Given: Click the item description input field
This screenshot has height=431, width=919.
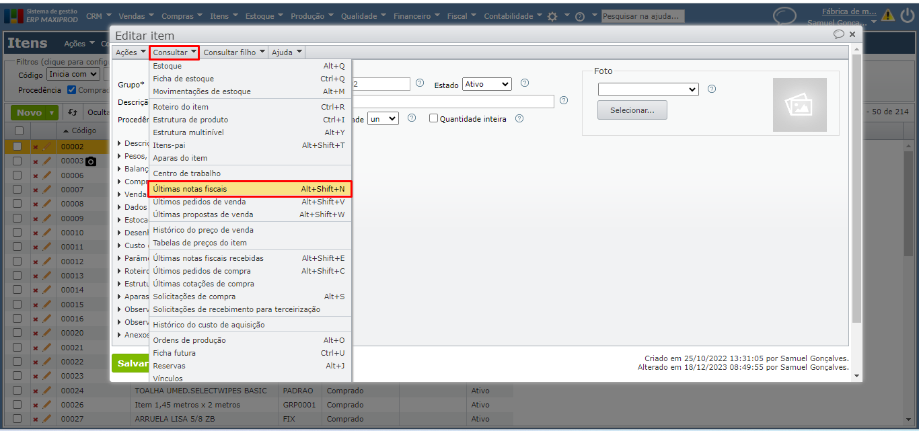Looking at the screenshot, I should (x=452, y=101).
